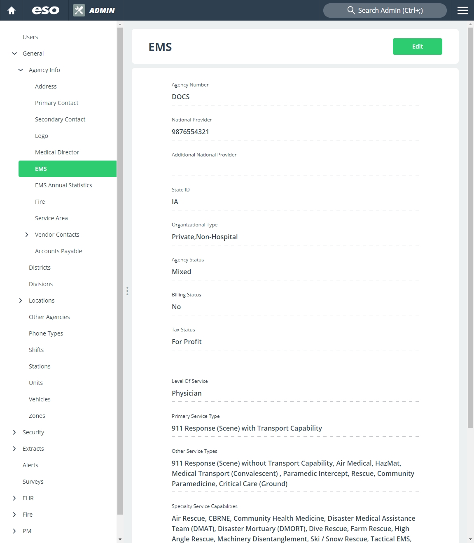Focus the Search Admin field
Screen dimensions: 474x543
click(385, 10)
